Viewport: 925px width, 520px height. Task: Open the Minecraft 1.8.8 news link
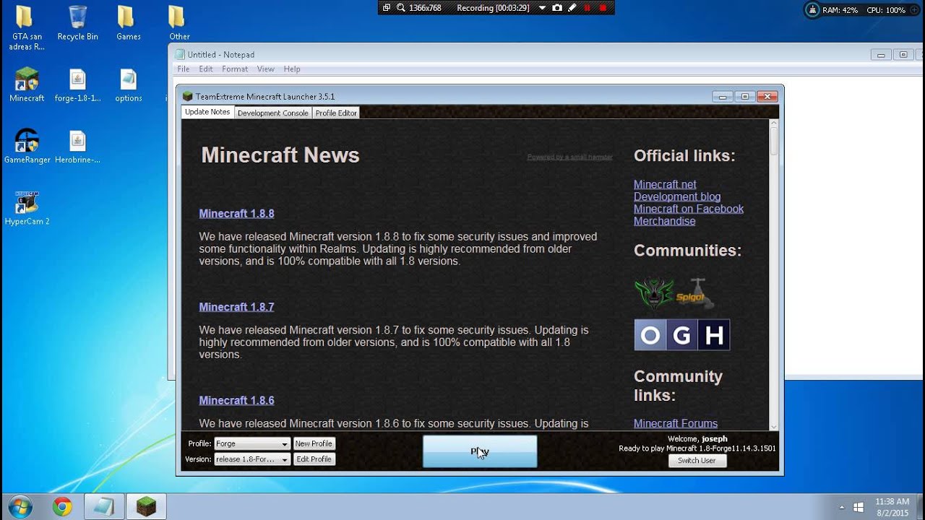point(236,214)
